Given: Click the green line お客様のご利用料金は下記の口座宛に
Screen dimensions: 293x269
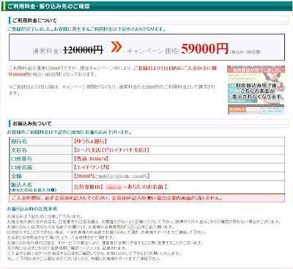Looking at the screenshot, I should coord(70,132).
